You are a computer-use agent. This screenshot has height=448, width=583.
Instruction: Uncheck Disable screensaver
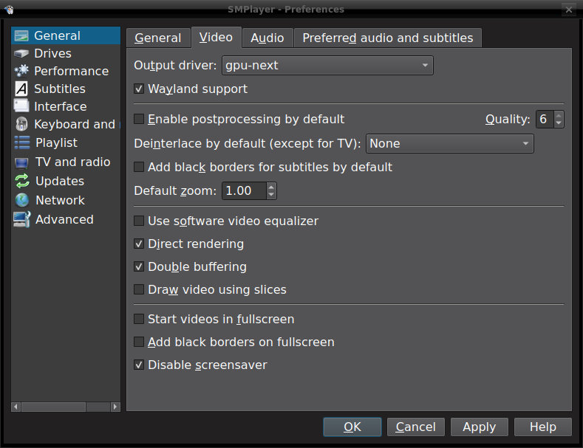coord(139,365)
